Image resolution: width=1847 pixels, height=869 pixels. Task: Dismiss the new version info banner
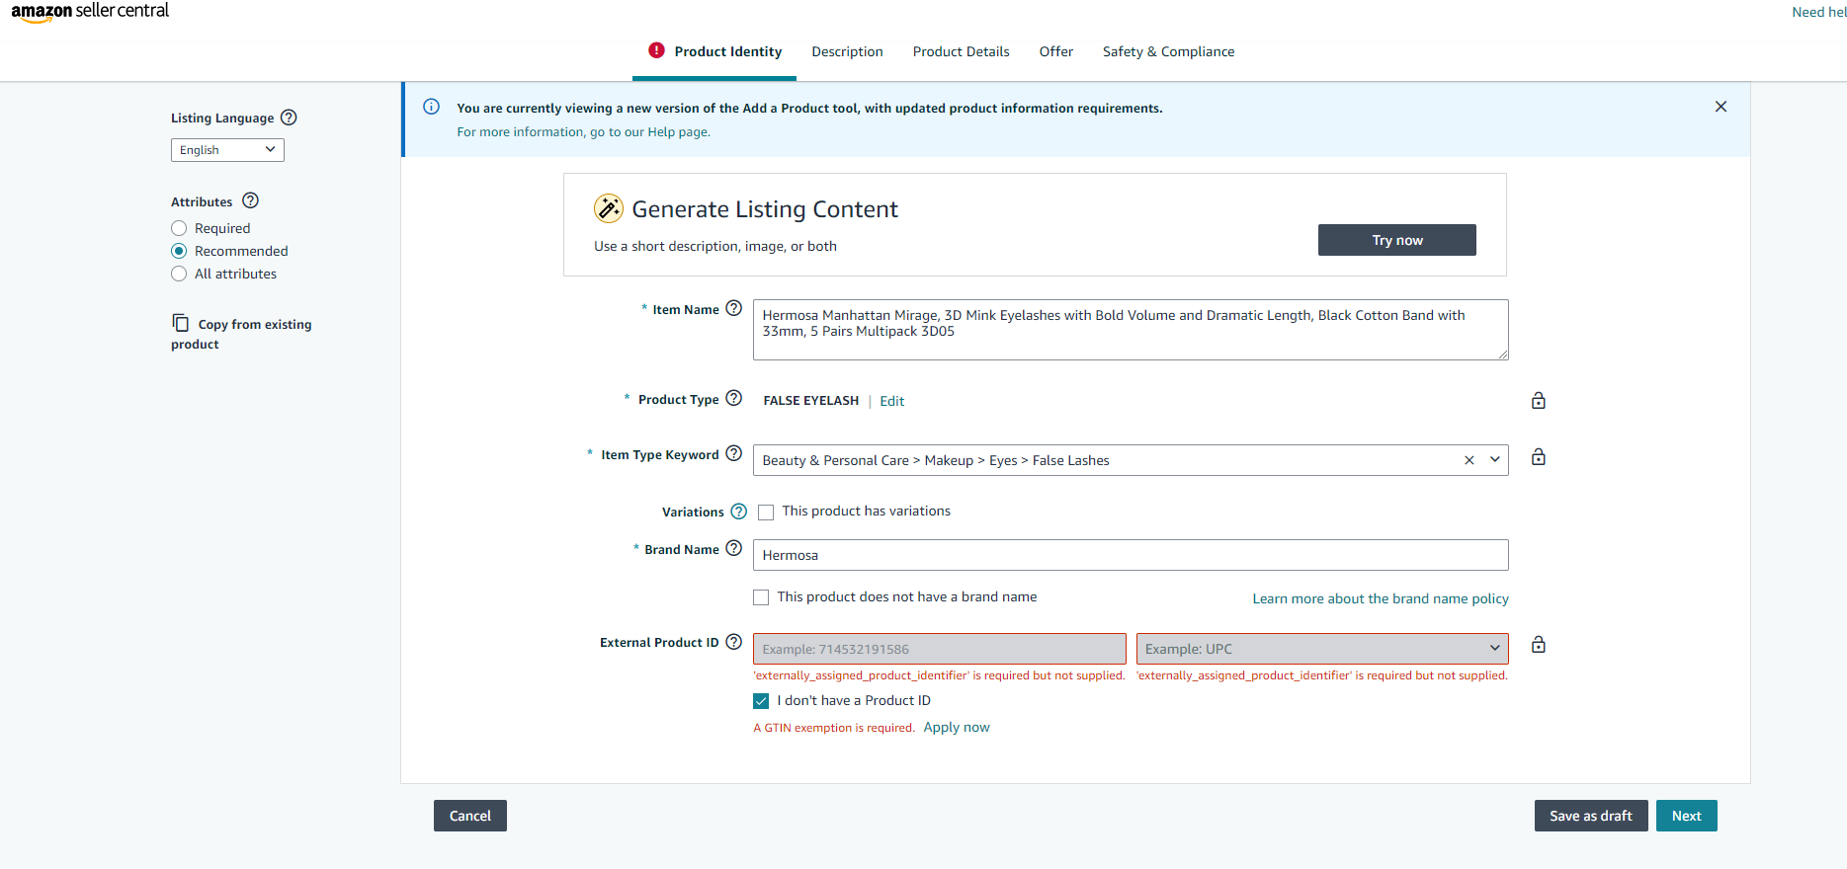pos(1721,107)
